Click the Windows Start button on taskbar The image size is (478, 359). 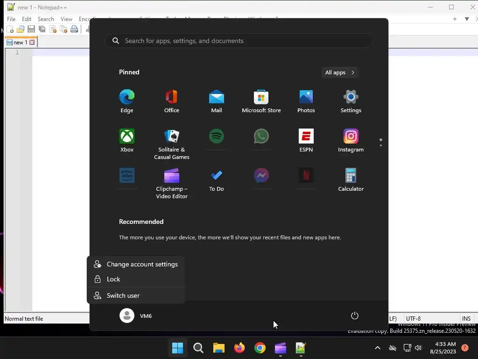(x=177, y=348)
